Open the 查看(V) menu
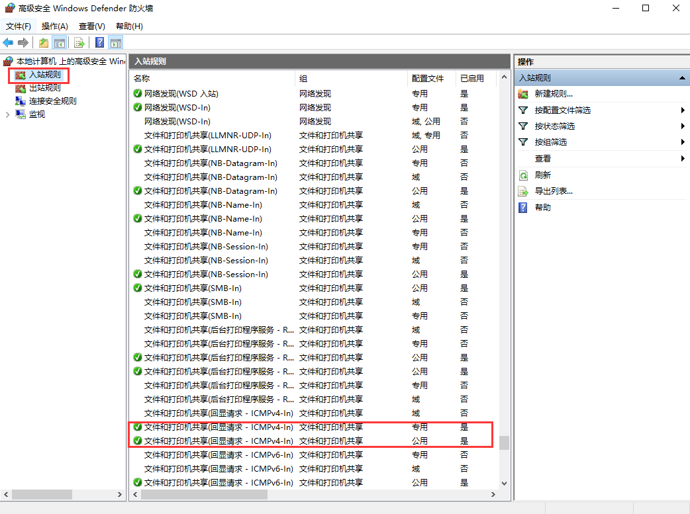 [91, 26]
